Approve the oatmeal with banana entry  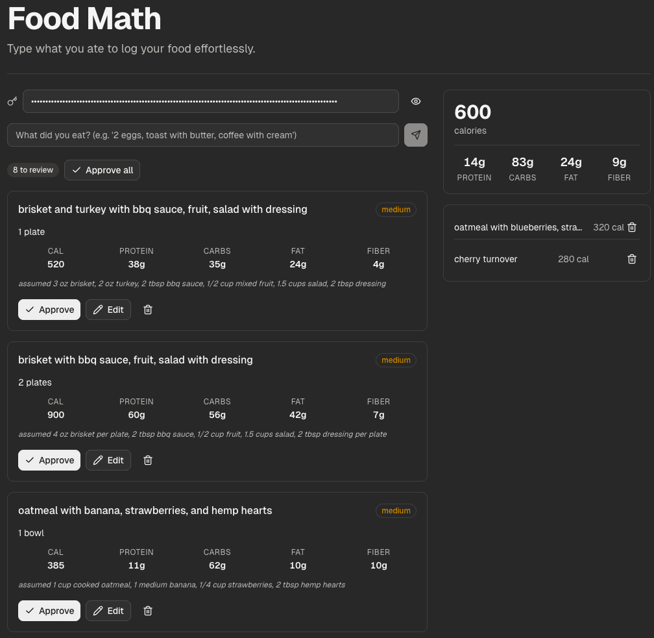49,611
